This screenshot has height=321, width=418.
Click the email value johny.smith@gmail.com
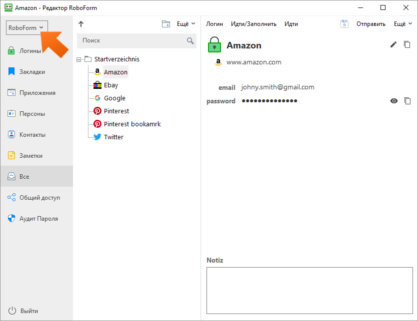point(277,87)
